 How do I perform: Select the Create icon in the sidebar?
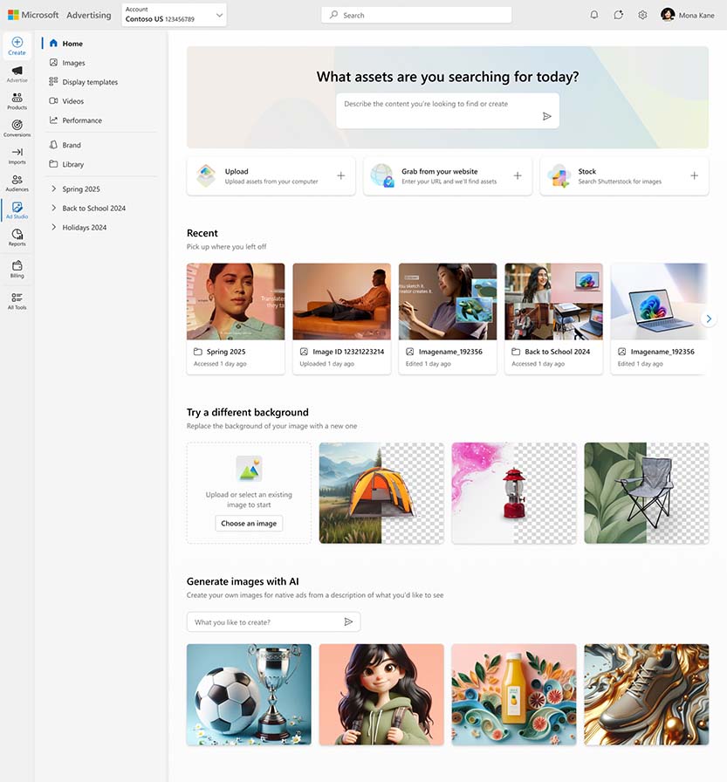tap(17, 45)
